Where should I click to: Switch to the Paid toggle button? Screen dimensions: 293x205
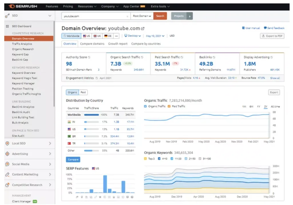tap(83, 92)
